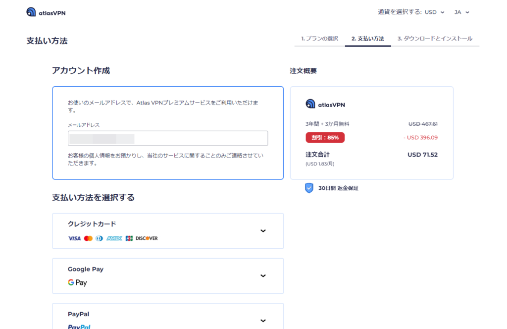Click the struck-through USD 467.61 price

tap(423, 124)
